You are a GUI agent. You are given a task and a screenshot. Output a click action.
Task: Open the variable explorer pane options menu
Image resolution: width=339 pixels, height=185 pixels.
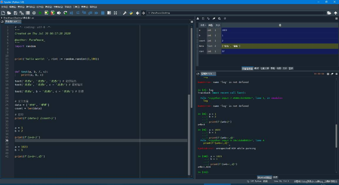(336, 19)
